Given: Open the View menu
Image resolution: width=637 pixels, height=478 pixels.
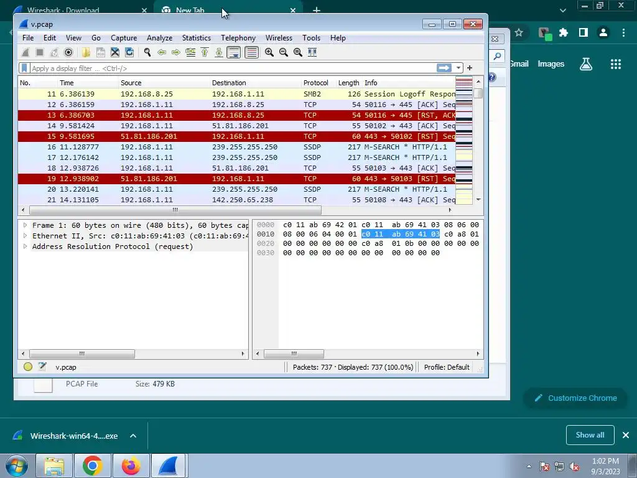Looking at the screenshot, I should coord(73,38).
